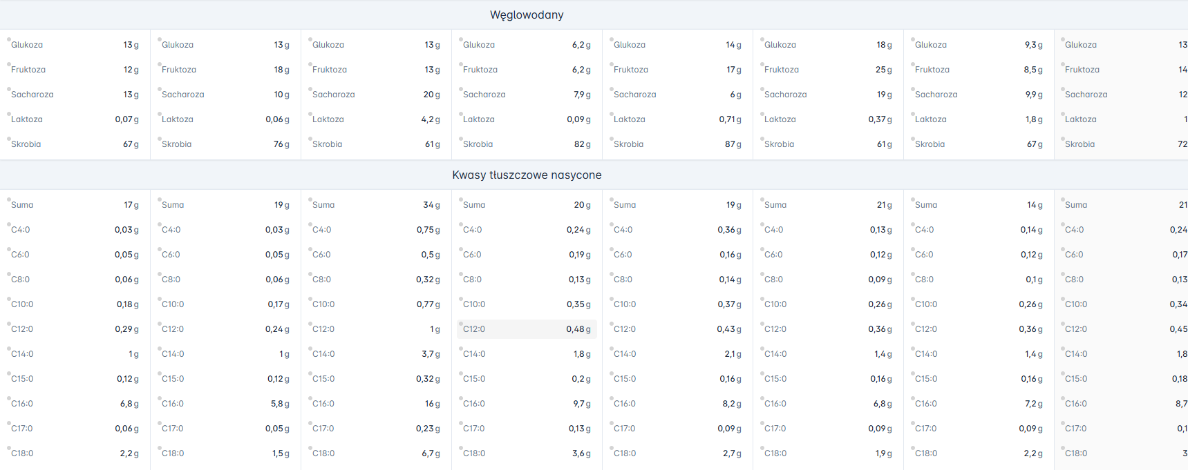Select the C4:0 row showing 0,75 g

pos(376,230)
